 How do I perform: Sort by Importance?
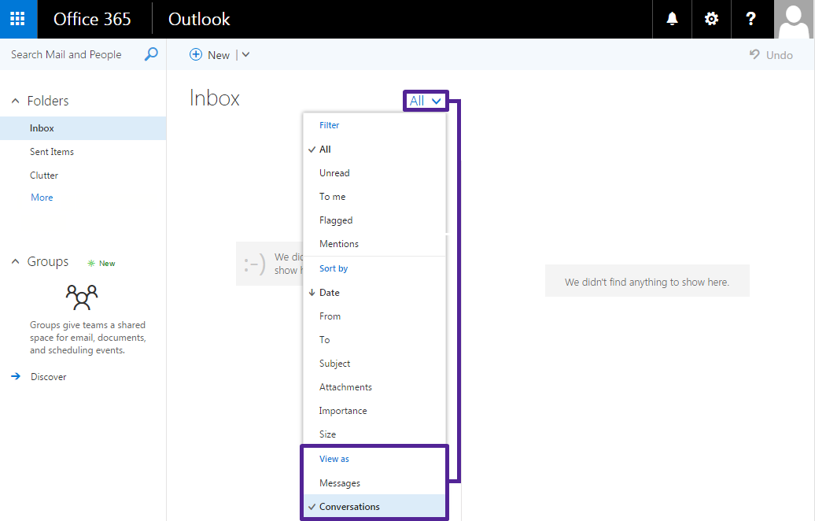374,411
